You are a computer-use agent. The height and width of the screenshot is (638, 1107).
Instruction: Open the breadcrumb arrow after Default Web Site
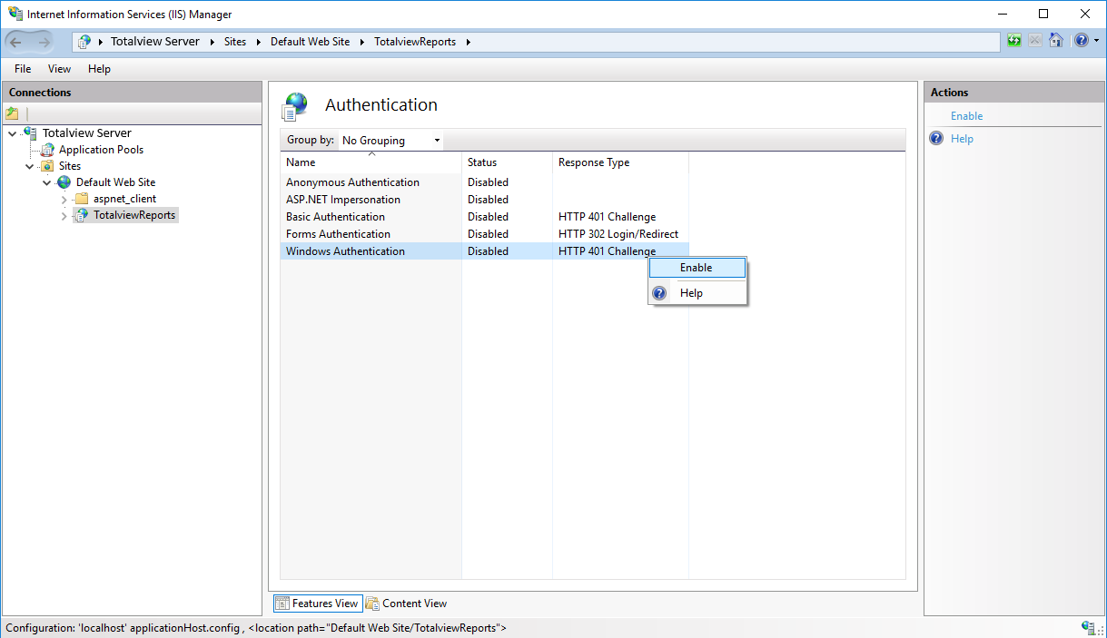pyautogui.click(x=362, y=42)
